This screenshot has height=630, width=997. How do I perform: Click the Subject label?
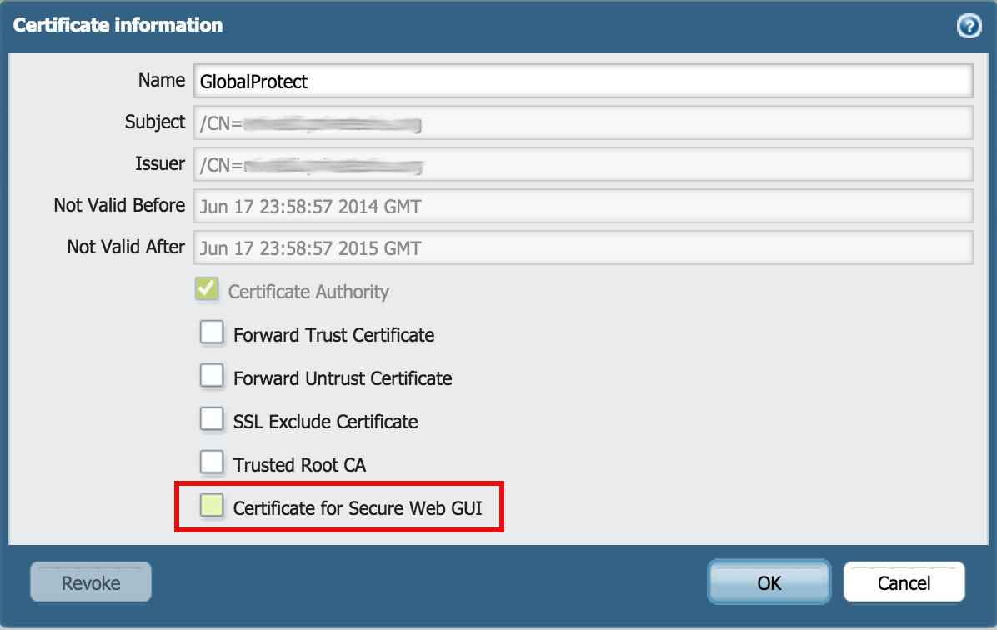pos(154,122)
